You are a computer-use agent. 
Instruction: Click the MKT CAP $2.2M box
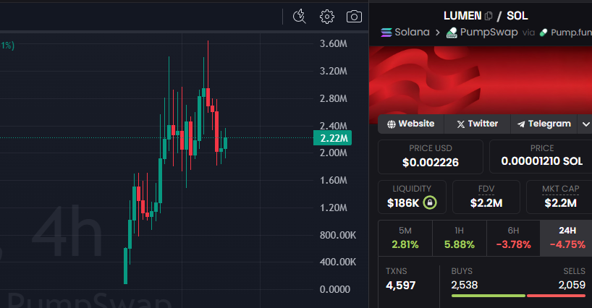(x=559, y=197)
